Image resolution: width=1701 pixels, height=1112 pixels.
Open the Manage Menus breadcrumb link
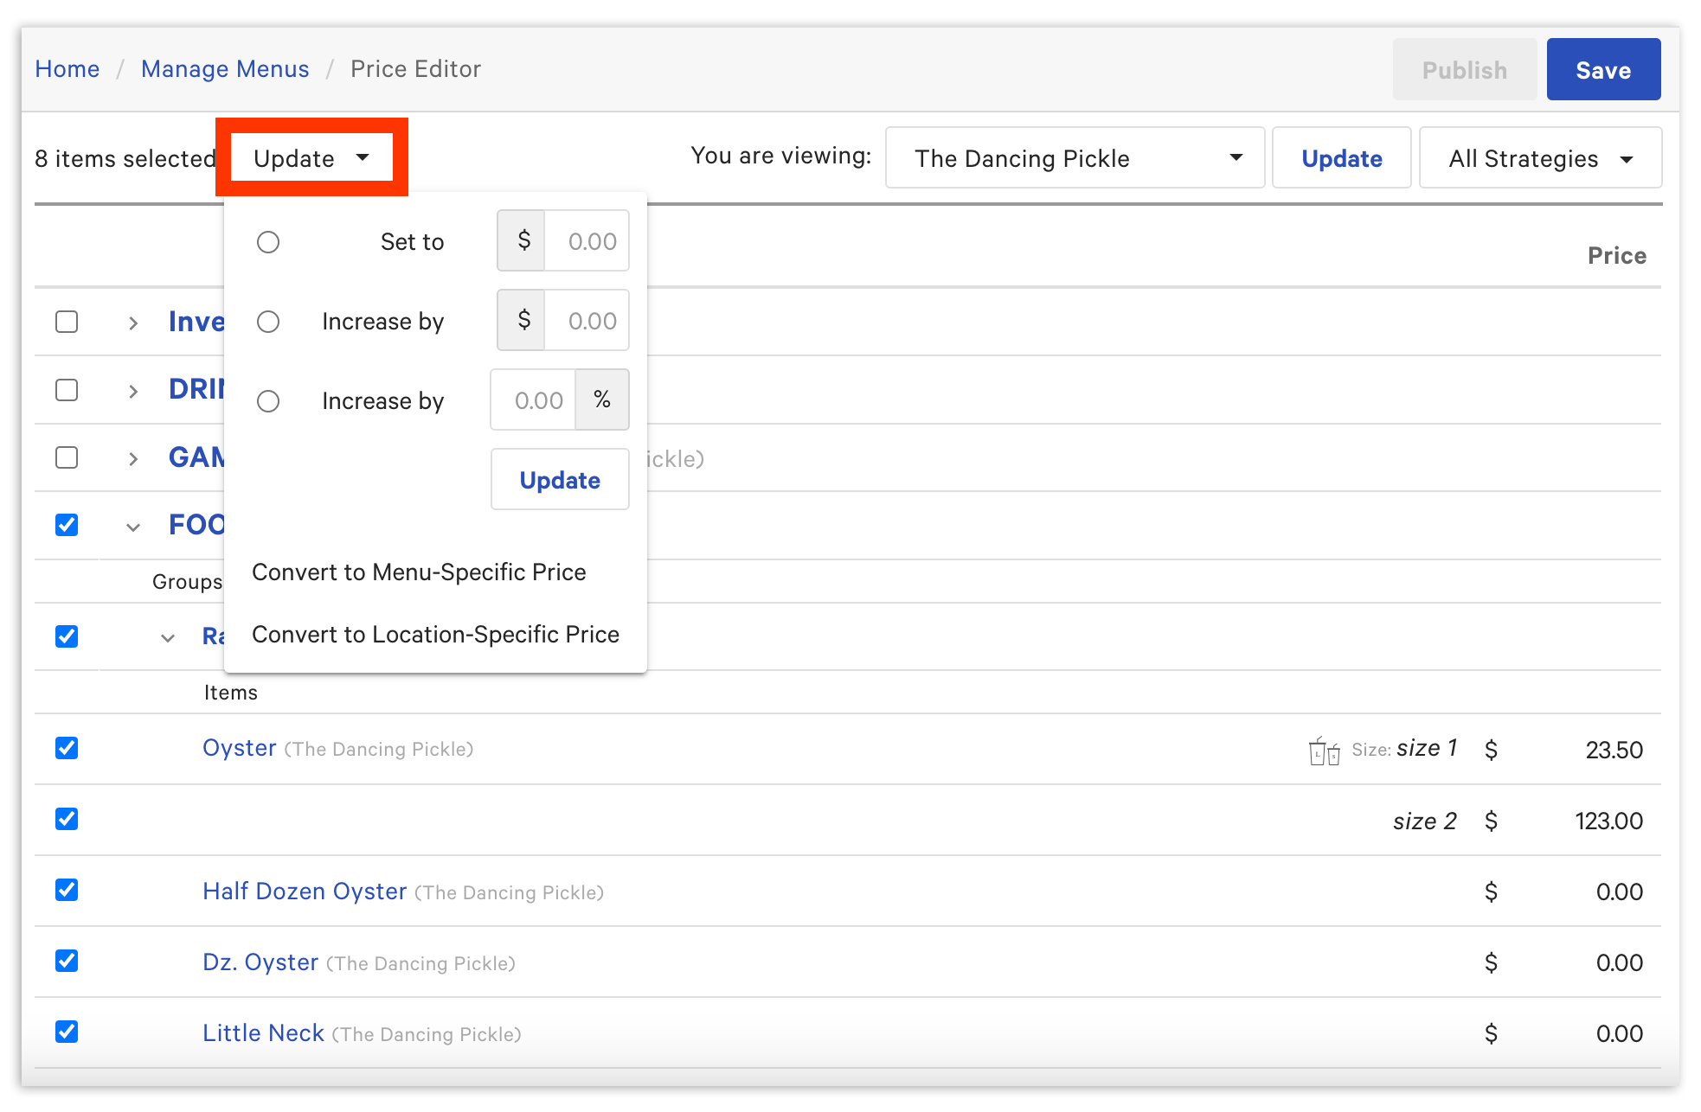pyautogui.click(x=224, y=68)
